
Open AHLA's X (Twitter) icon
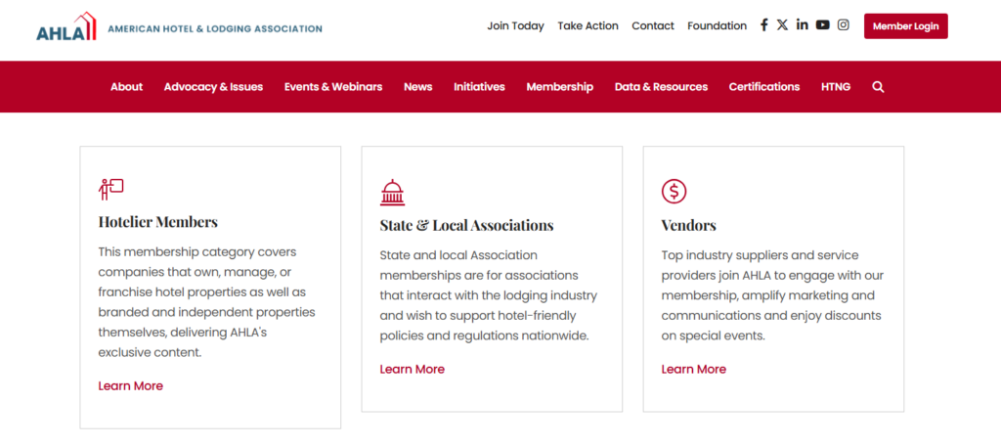(x=783, y=25)
